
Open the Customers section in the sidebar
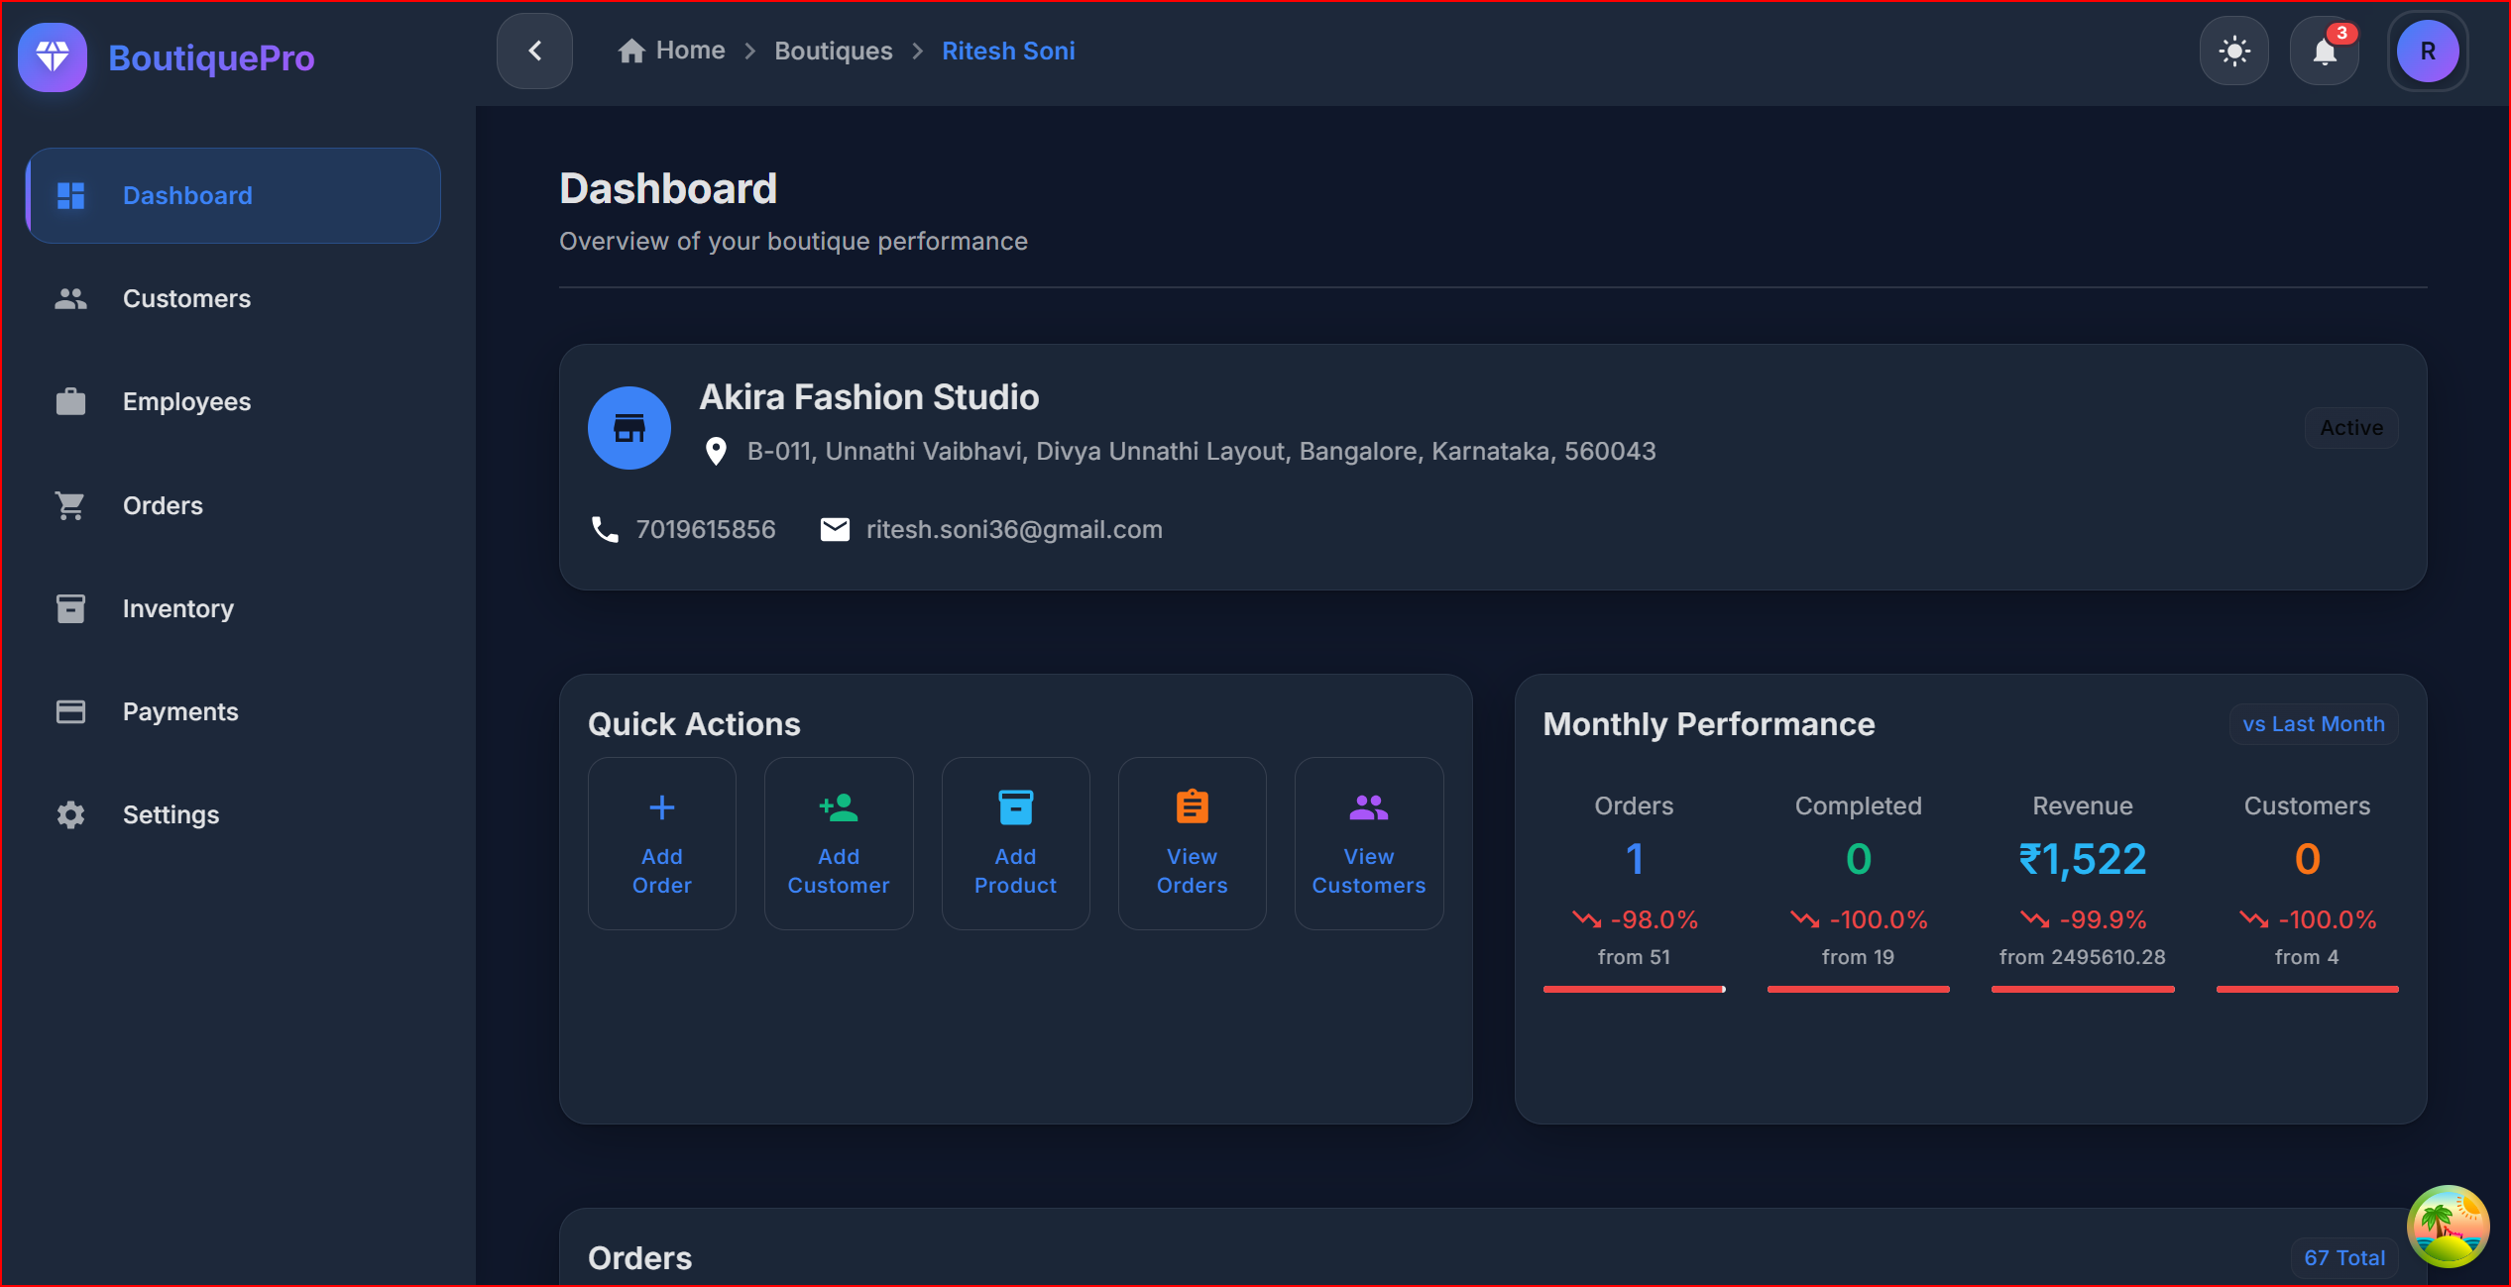coord(186,298)
